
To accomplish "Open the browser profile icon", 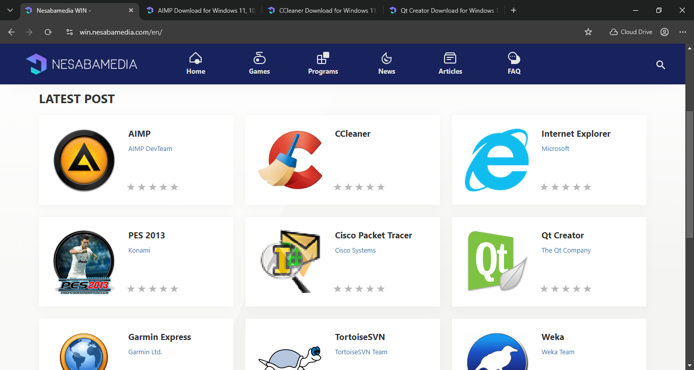I will [665, 32].
